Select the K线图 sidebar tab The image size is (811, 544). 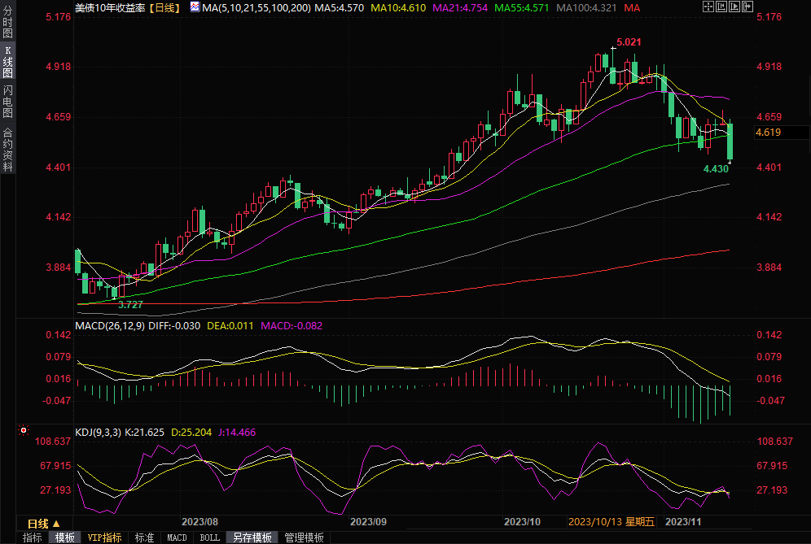(7, 63)
